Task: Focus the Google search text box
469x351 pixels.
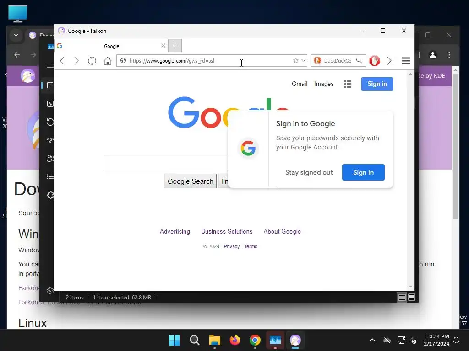Action: point(165,164)
